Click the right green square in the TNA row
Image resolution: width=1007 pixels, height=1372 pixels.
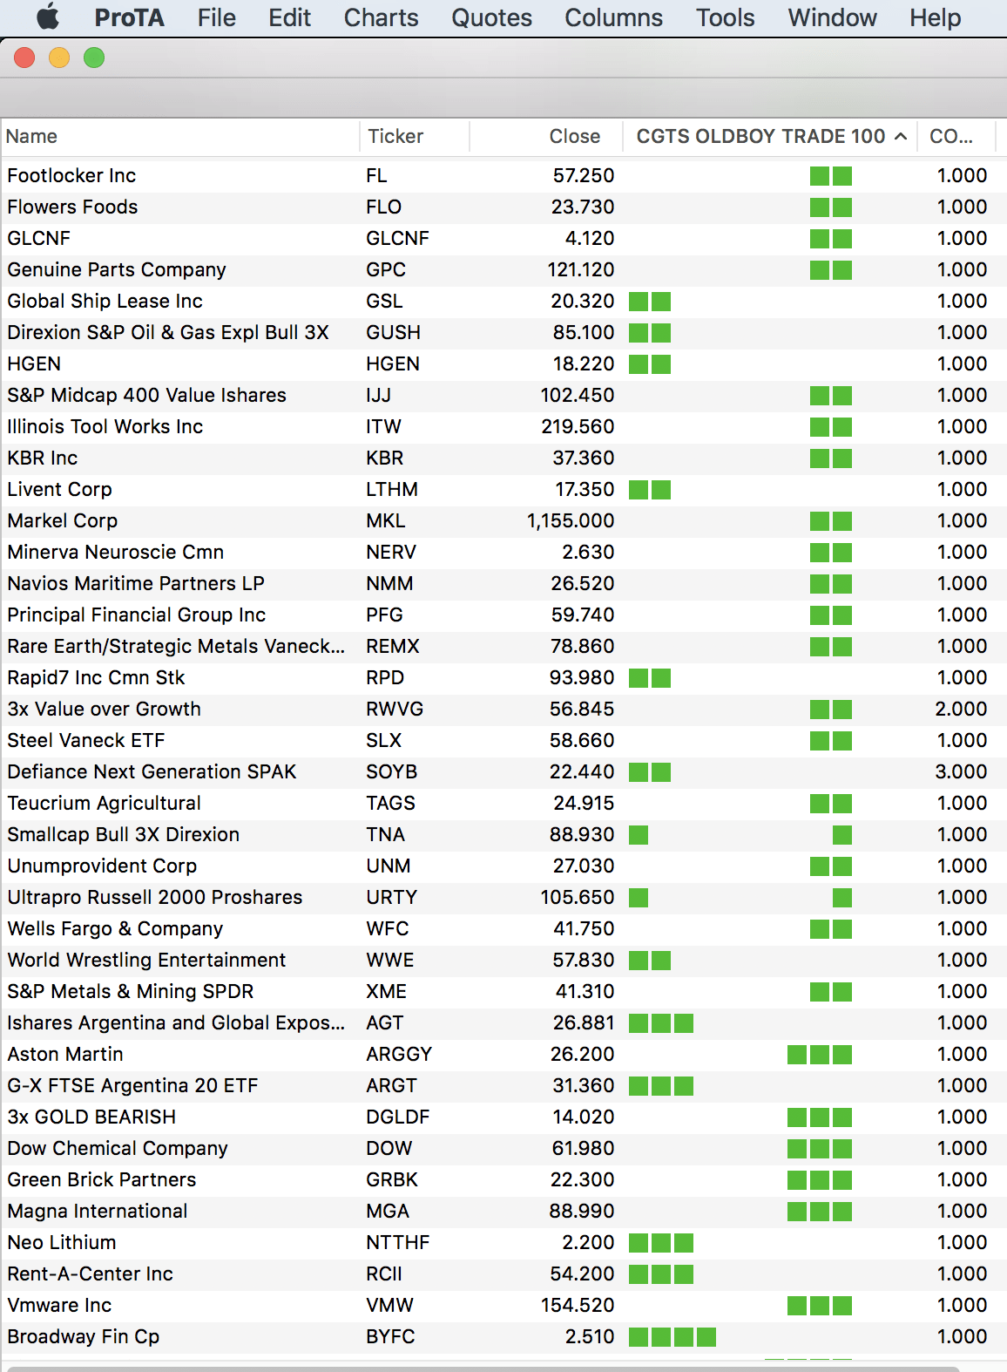click(842, 835)
